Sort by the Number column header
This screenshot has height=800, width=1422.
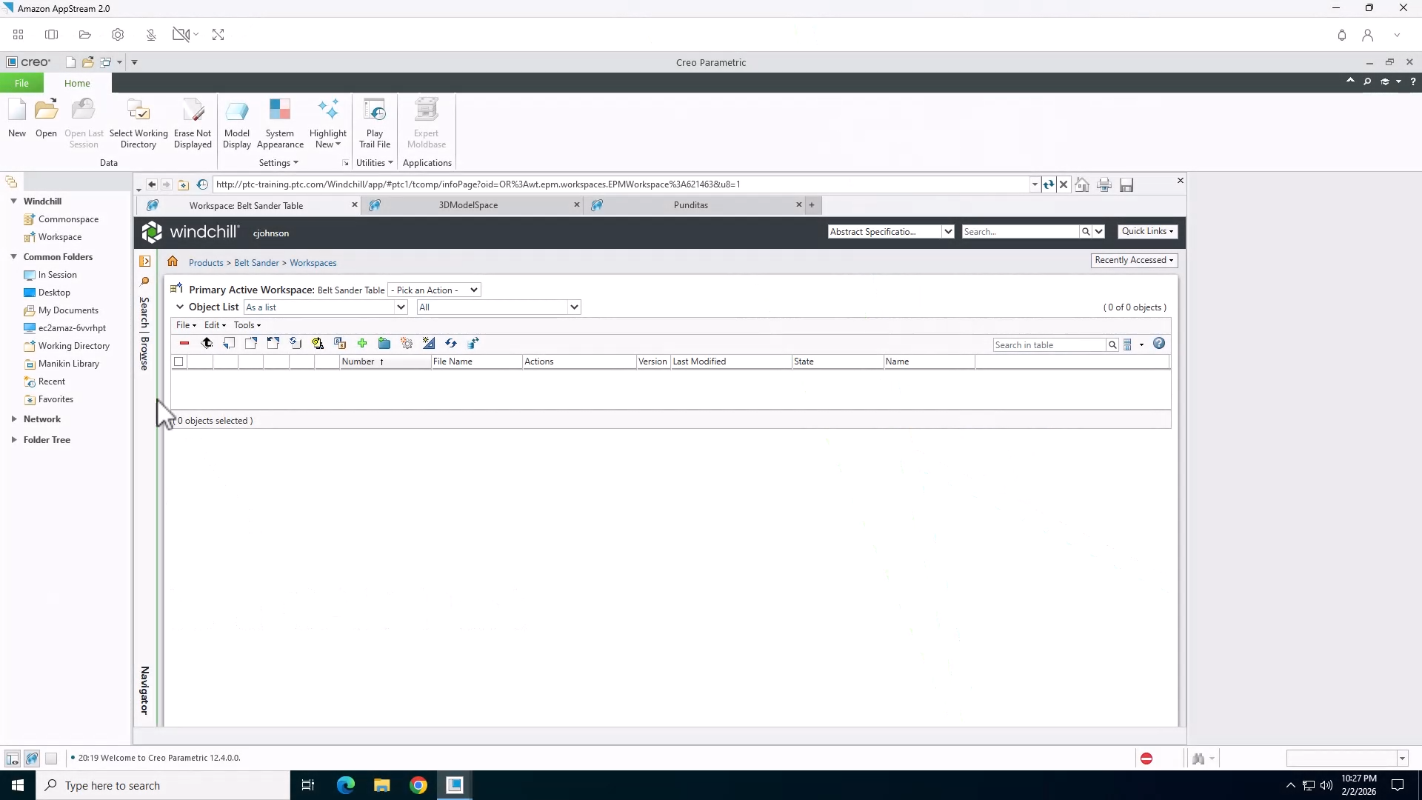[x=384, y=361]
